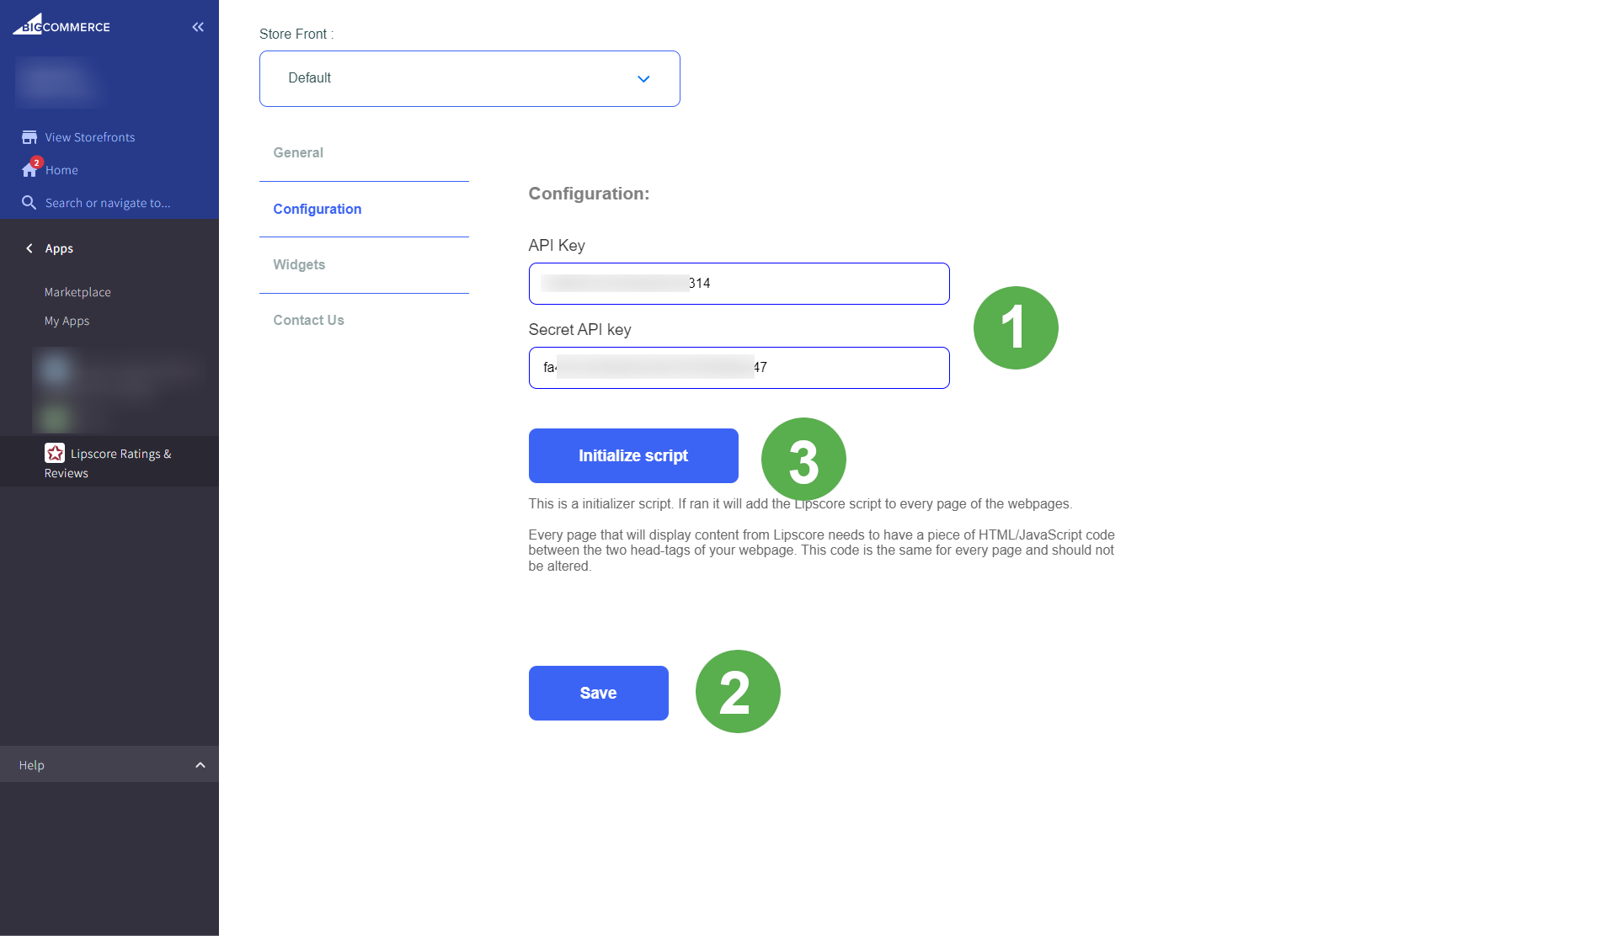Screen dimensions: 1617x936
Task: Select the Configuration tab
Action: 318,209
